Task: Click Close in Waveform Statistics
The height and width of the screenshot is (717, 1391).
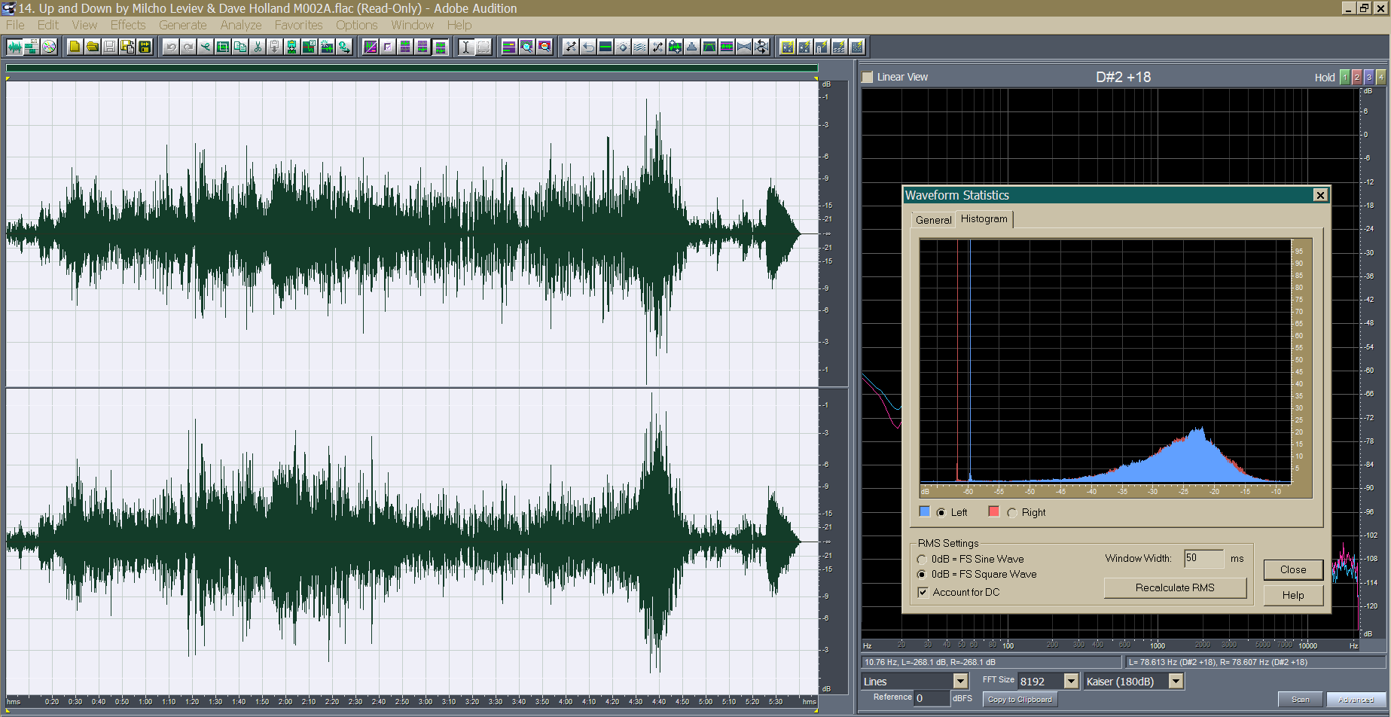Action: (x=1293, y=570)
